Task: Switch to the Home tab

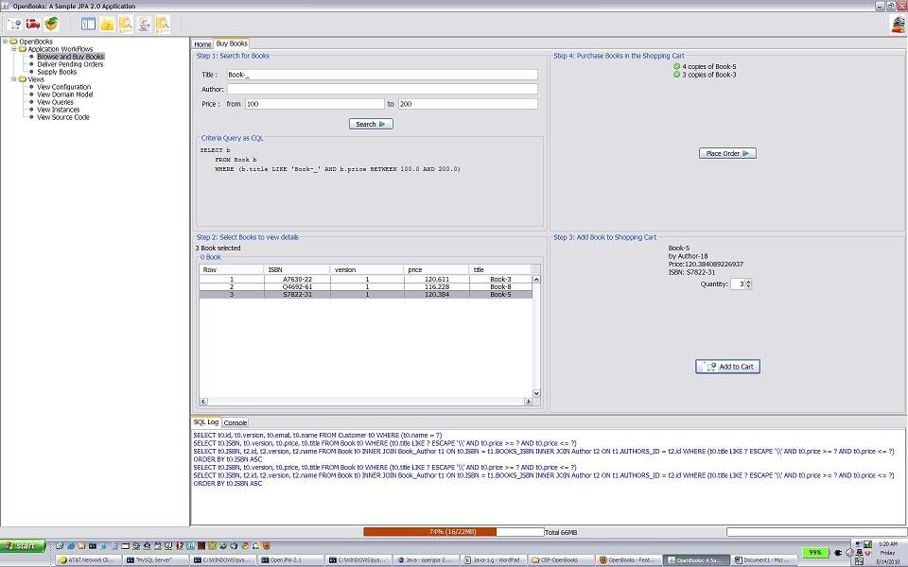Action: 202,44
